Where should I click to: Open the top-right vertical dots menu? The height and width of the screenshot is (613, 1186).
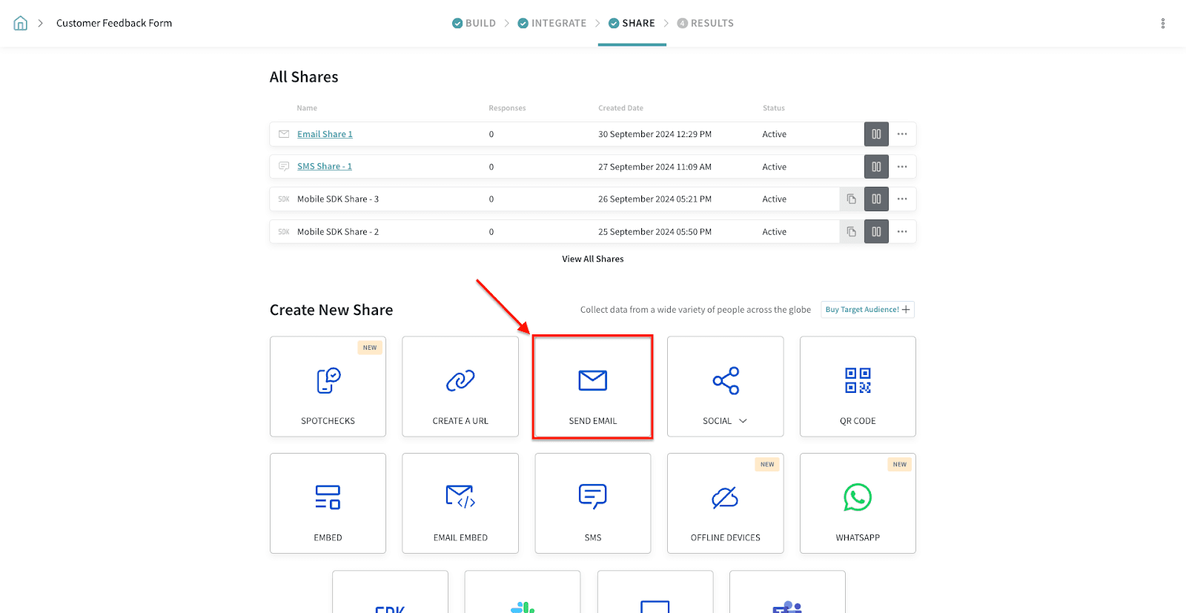[x=1162, y=24]
